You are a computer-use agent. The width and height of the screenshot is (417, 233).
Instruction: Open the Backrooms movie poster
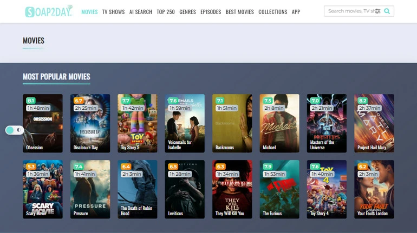(232, 123)
